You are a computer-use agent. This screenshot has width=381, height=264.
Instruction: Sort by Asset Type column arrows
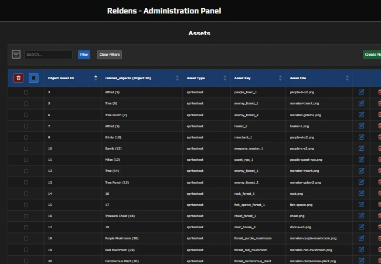[x=224, y=78]
